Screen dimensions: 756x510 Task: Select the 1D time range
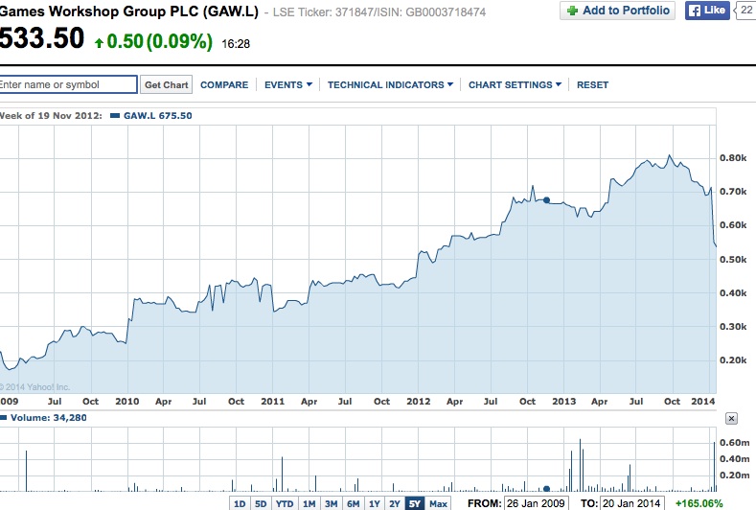point(240,503)
